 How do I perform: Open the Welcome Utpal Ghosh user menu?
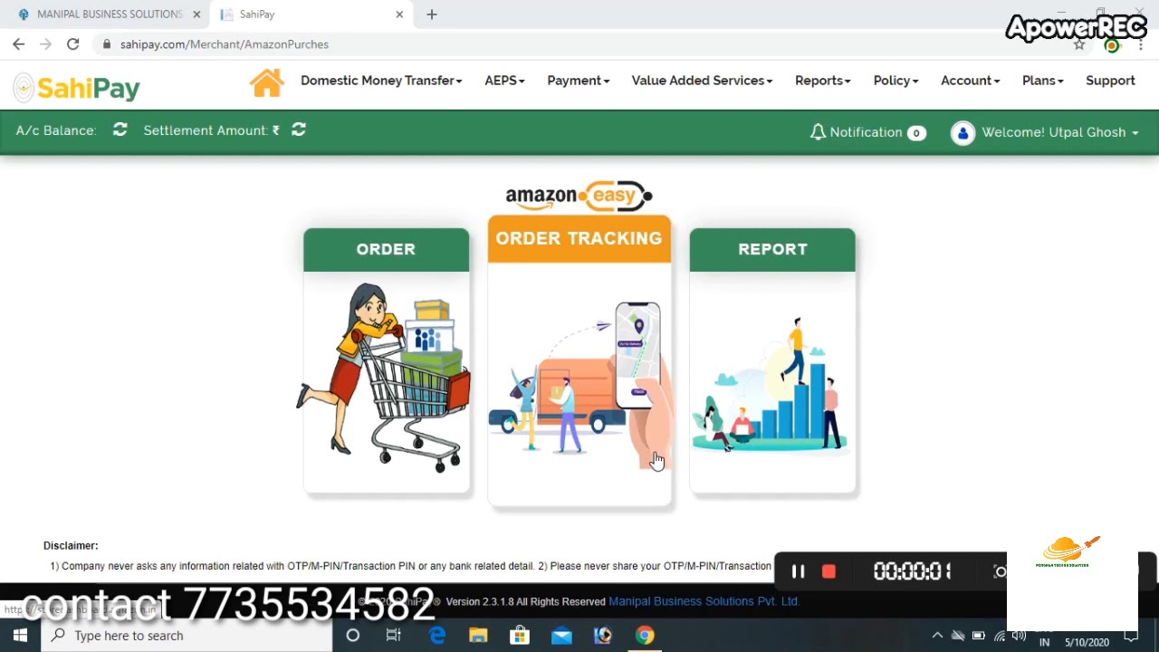point(1059,132)
